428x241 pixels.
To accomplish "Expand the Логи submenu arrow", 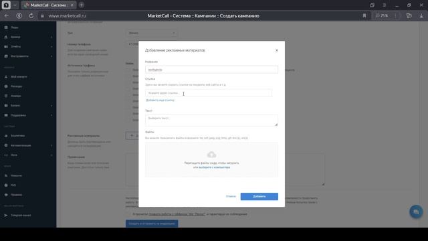I will pyautogui.click(x=51, y=155).
